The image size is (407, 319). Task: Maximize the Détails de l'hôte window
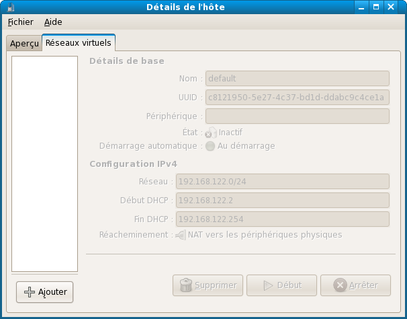[x=376, y=7]
